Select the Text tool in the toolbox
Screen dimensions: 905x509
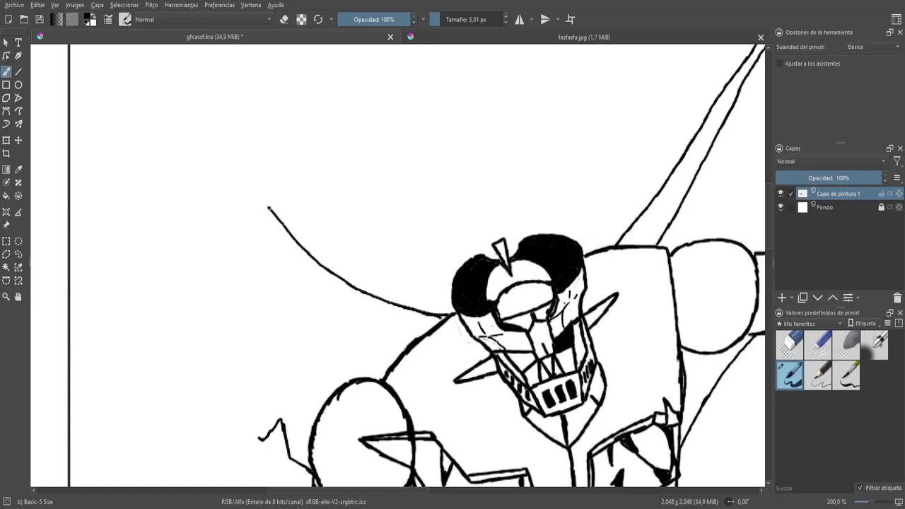point(18,42)
